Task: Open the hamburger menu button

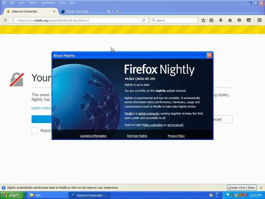Action: tap(260, 20)
